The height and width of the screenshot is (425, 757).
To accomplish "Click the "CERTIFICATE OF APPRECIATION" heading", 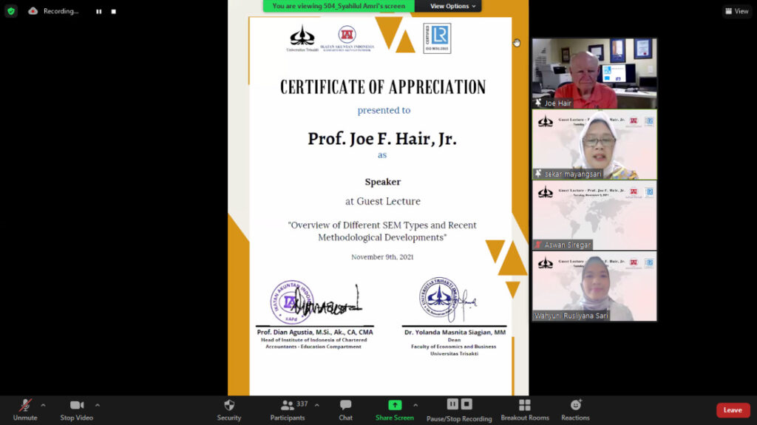I will pos(383,87).
